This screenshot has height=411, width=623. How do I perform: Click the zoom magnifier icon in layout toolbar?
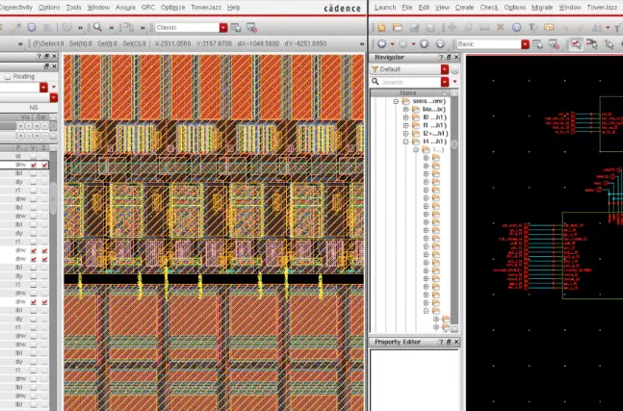pos(97,28)
